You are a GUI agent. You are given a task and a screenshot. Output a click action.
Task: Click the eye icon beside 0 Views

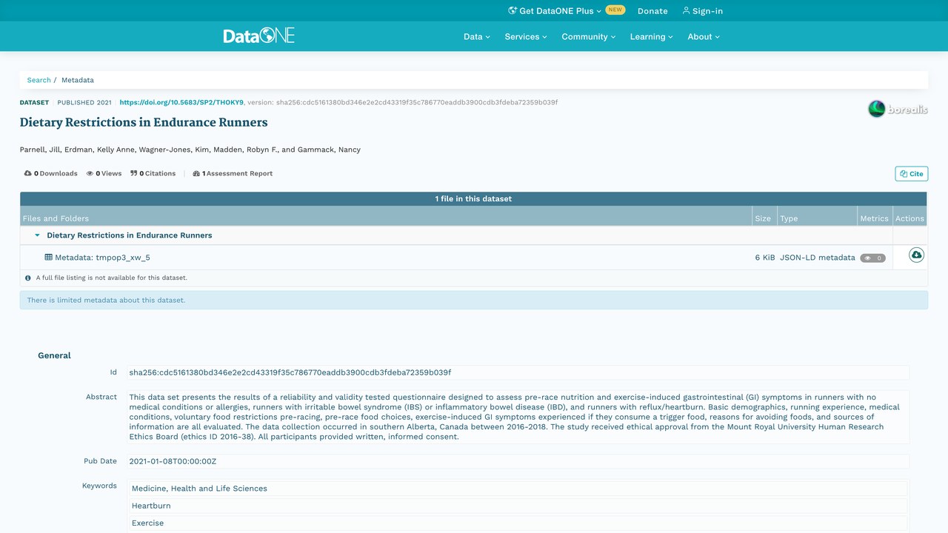pos(90,173)
